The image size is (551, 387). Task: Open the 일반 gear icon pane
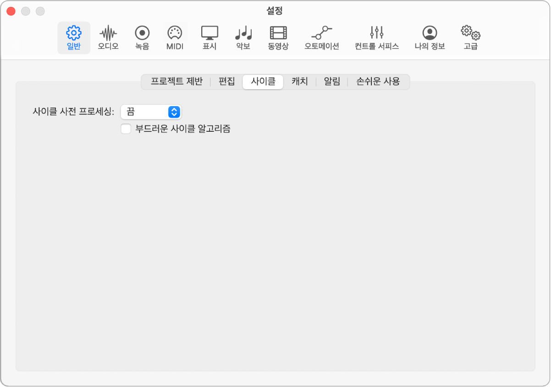pos(74,38)
